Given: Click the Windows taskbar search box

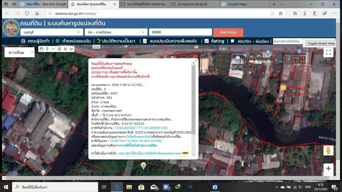Looking at the screenshot, I should [55, 187].
